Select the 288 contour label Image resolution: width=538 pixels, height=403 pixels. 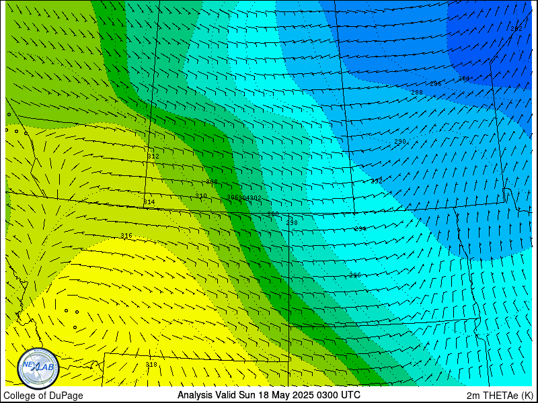[417, 93]
